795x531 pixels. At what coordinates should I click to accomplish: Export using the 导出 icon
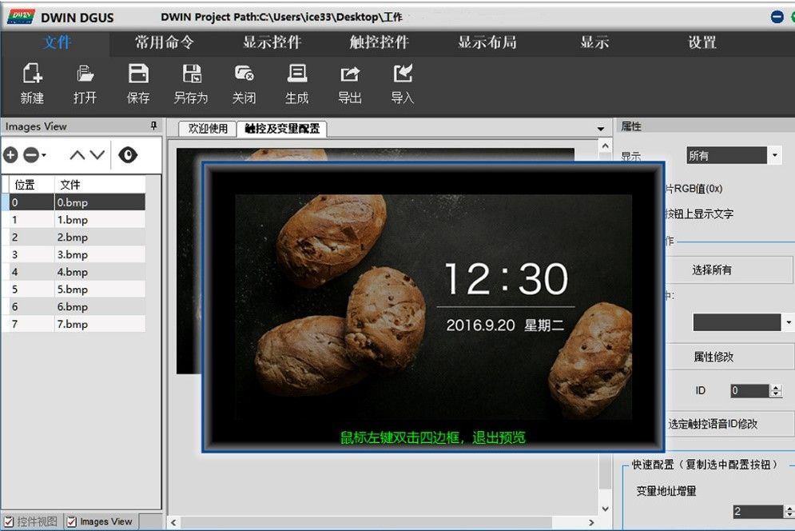click(x=350, y=74)
